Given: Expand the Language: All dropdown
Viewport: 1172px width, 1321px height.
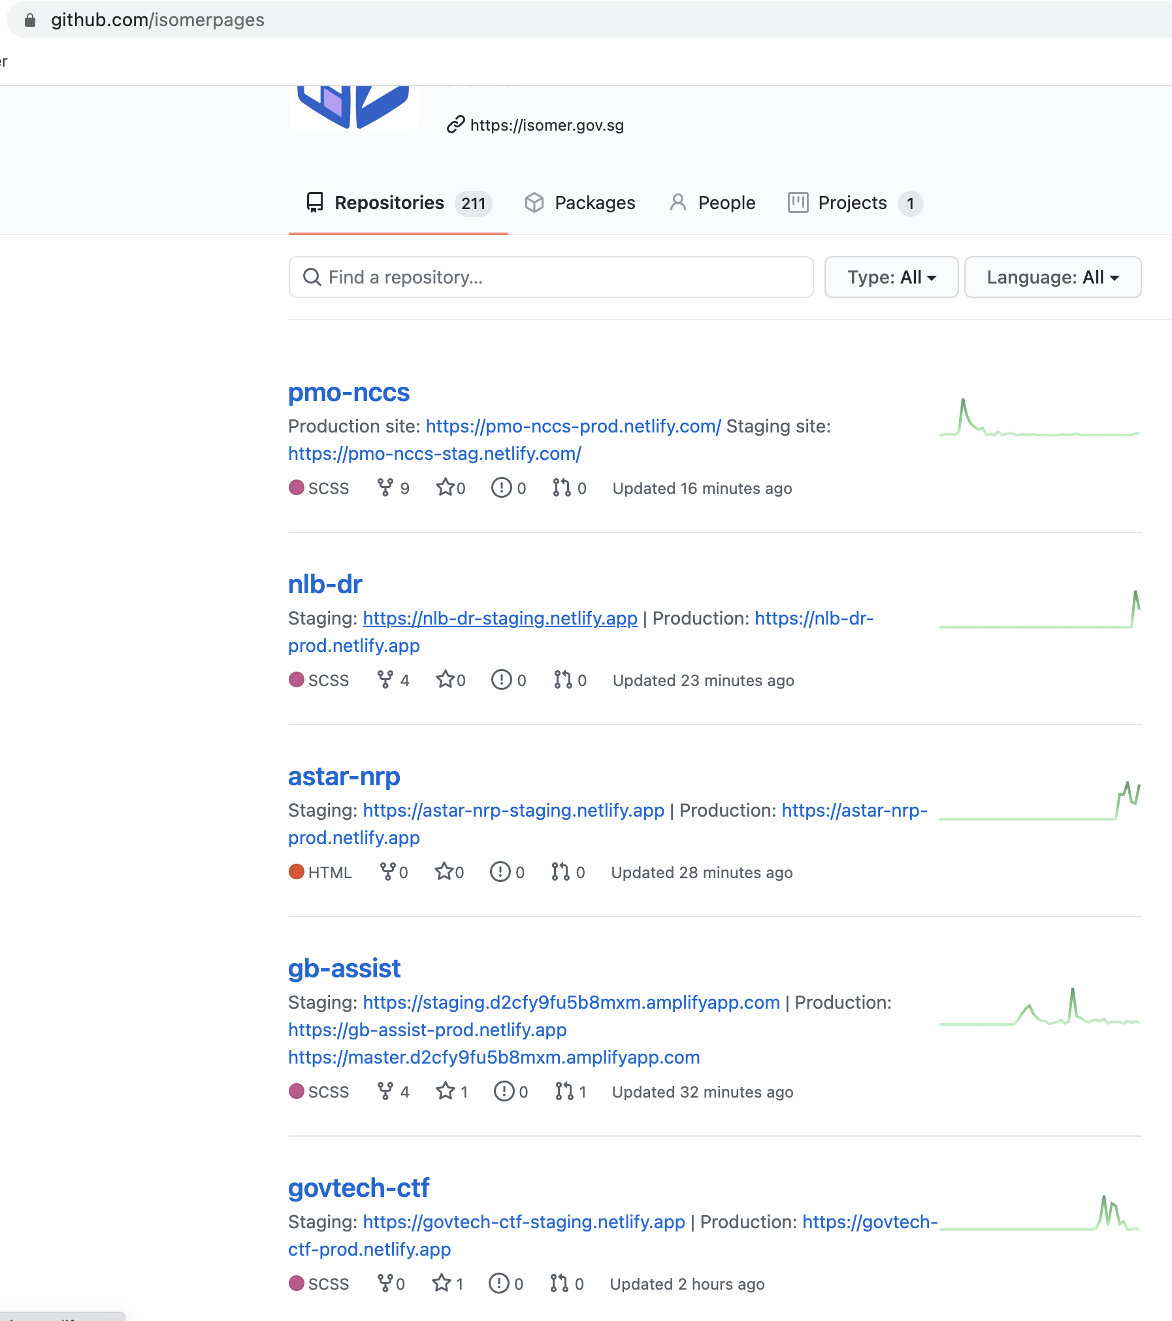Looking at the screenshot, I should click(x=1052, y=277).
